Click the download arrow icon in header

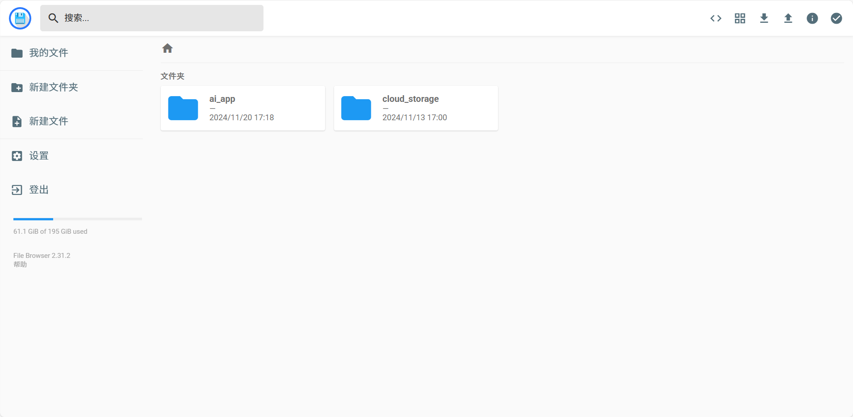[764, 18]
